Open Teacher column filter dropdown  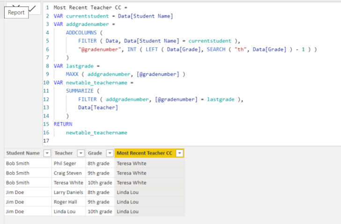click(81, 153)
